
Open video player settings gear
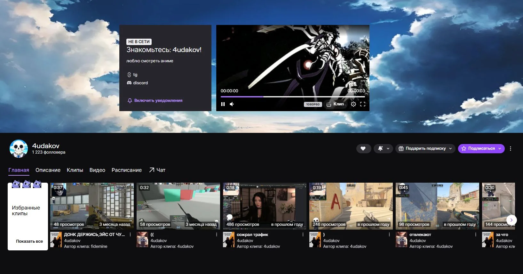(x=353, y=104)
